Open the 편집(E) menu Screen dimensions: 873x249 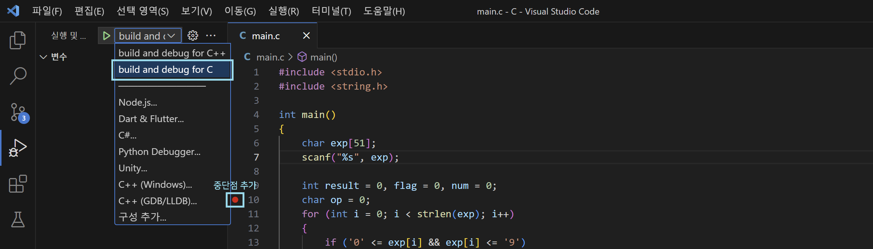[89, 11]
